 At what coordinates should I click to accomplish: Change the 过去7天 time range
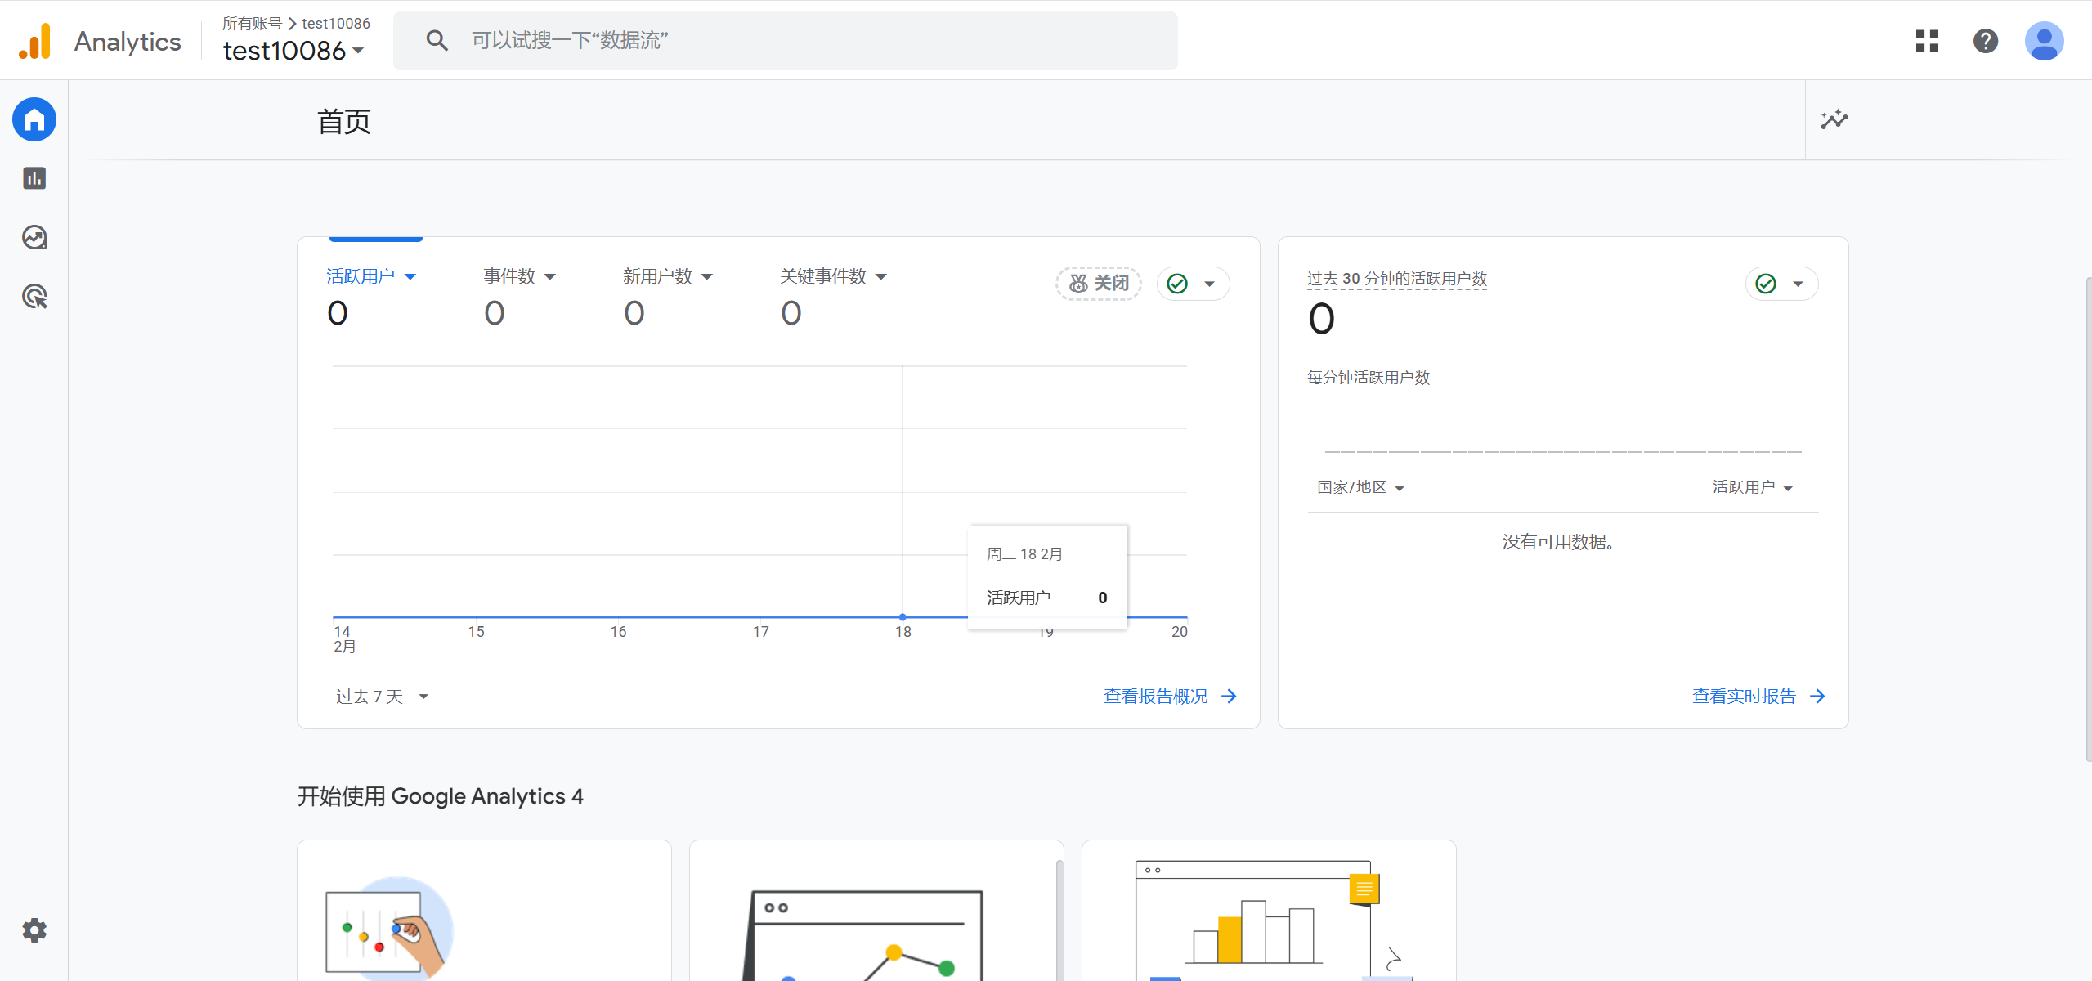381,696
